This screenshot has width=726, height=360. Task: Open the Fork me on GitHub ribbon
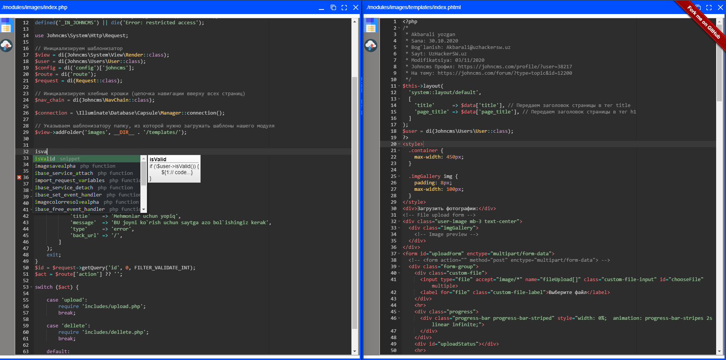704,23
